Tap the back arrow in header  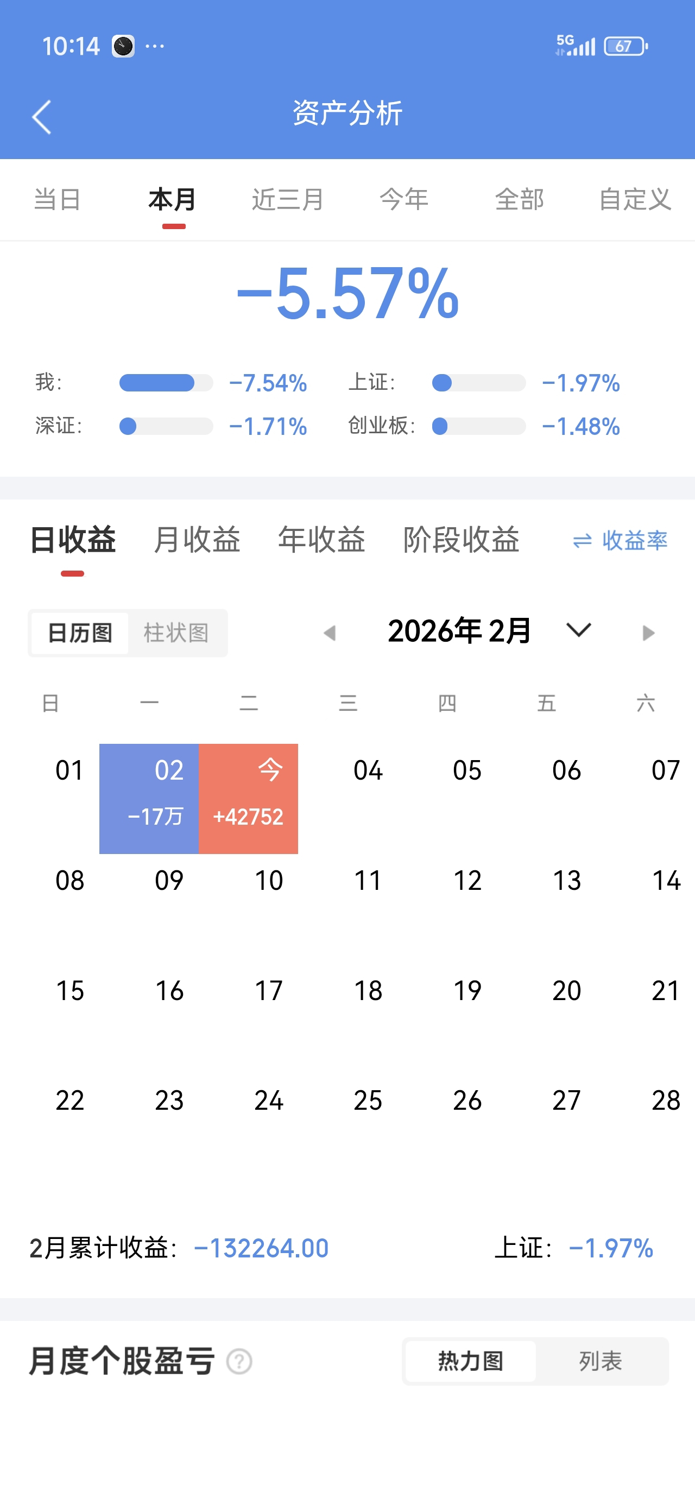(x=41, y=117)
